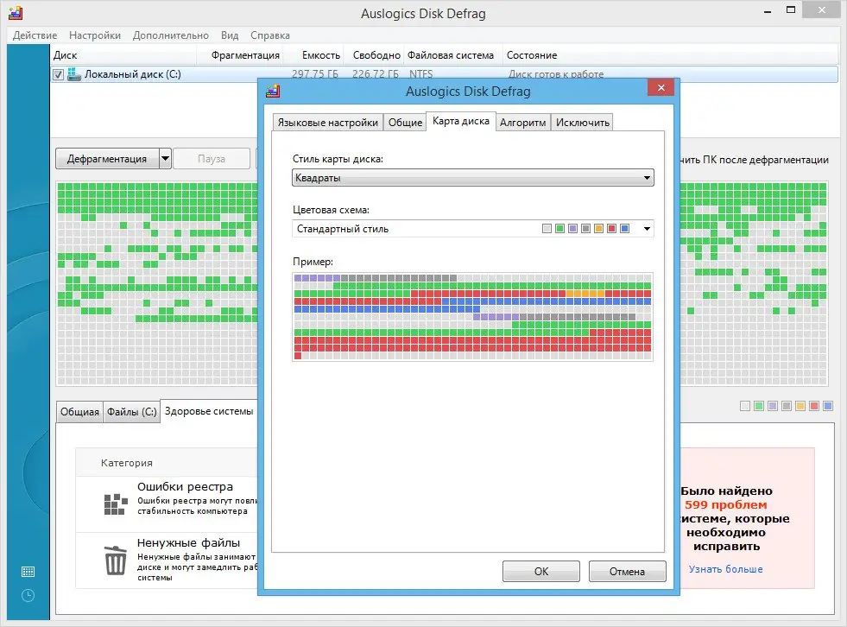The width and height of the screenshot is (847, 627).
Task: Expand the Дефрагментация button dropdown arrow
Action: 165,159
